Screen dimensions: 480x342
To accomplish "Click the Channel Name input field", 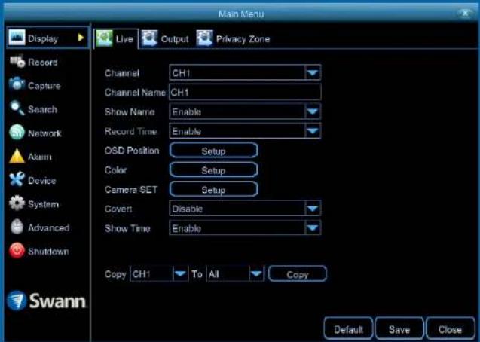I will coord(245,92).
